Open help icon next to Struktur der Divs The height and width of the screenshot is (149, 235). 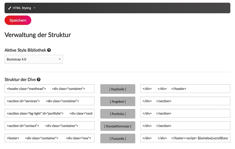pos(39,79)
